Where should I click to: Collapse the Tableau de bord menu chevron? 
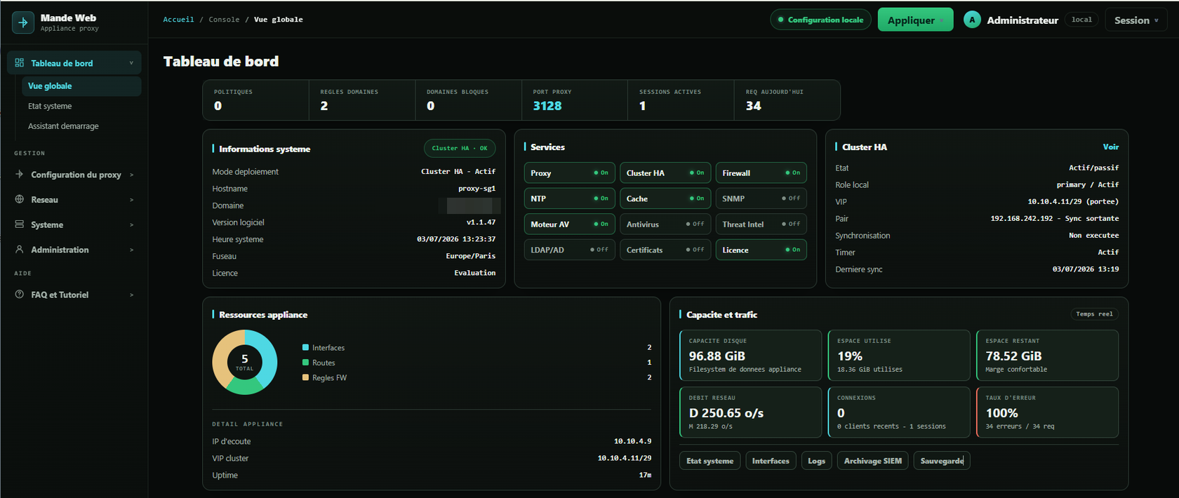[x=131, y=63]
